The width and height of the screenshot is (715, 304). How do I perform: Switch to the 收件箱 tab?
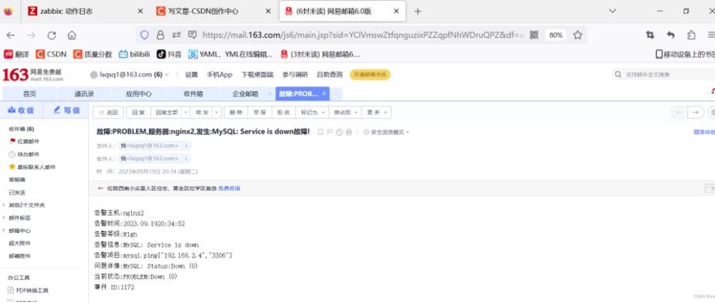(193, 94)
